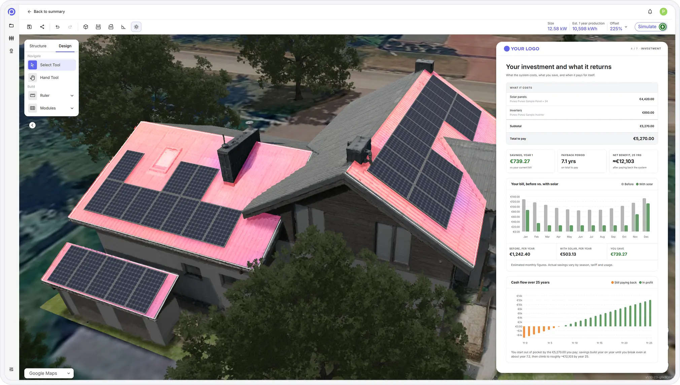Click YOUR LOGO in the report
The width and height of the screenshot is (680, 385).
pyautogui.click(x=521, y=49)
